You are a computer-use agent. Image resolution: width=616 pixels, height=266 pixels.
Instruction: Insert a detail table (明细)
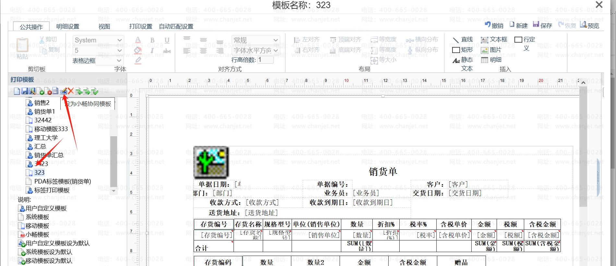point(491,60)
